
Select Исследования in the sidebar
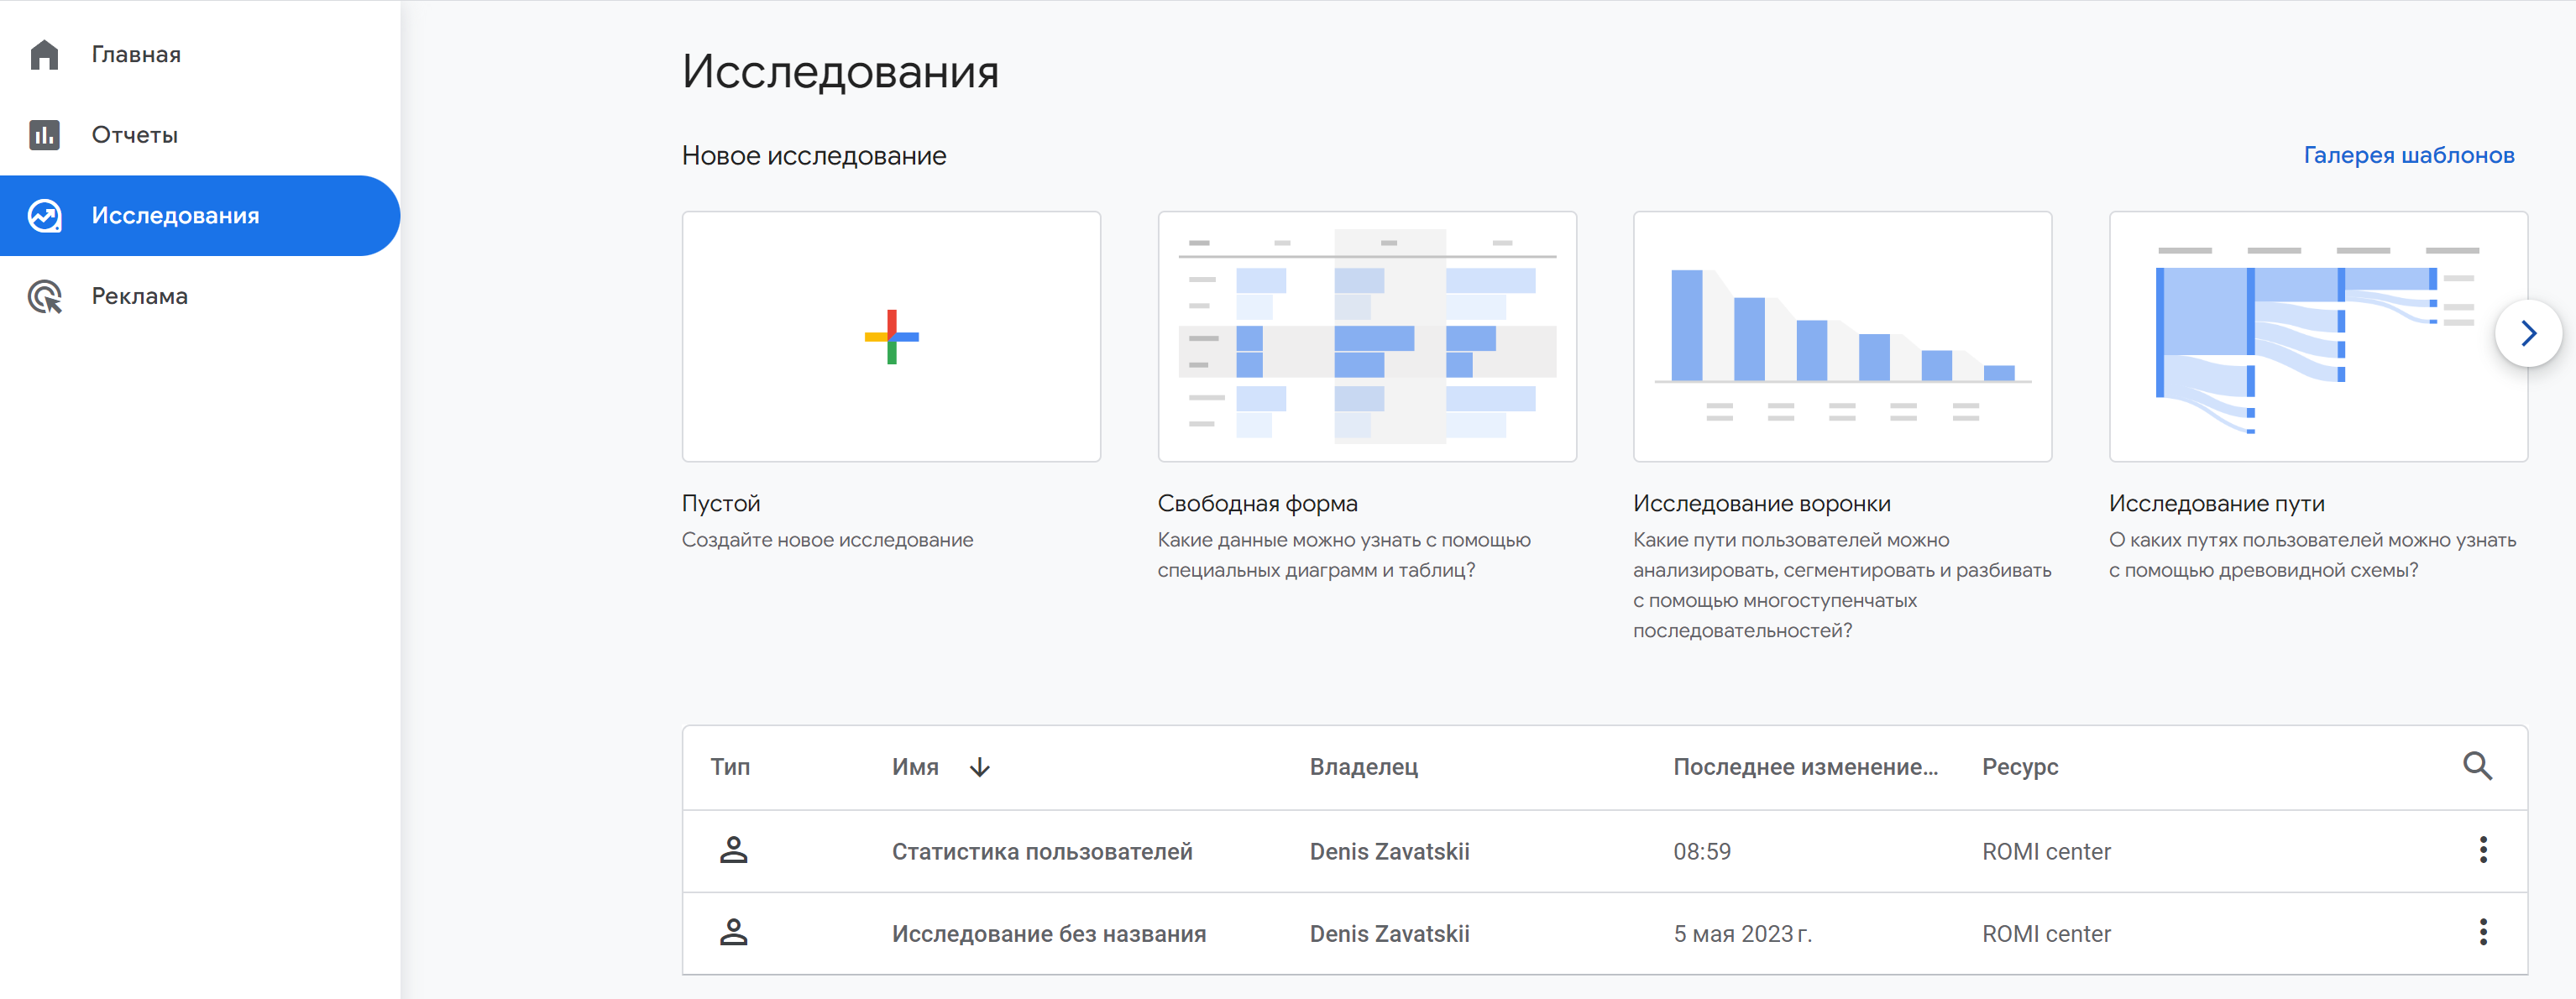tap(175, 216)
